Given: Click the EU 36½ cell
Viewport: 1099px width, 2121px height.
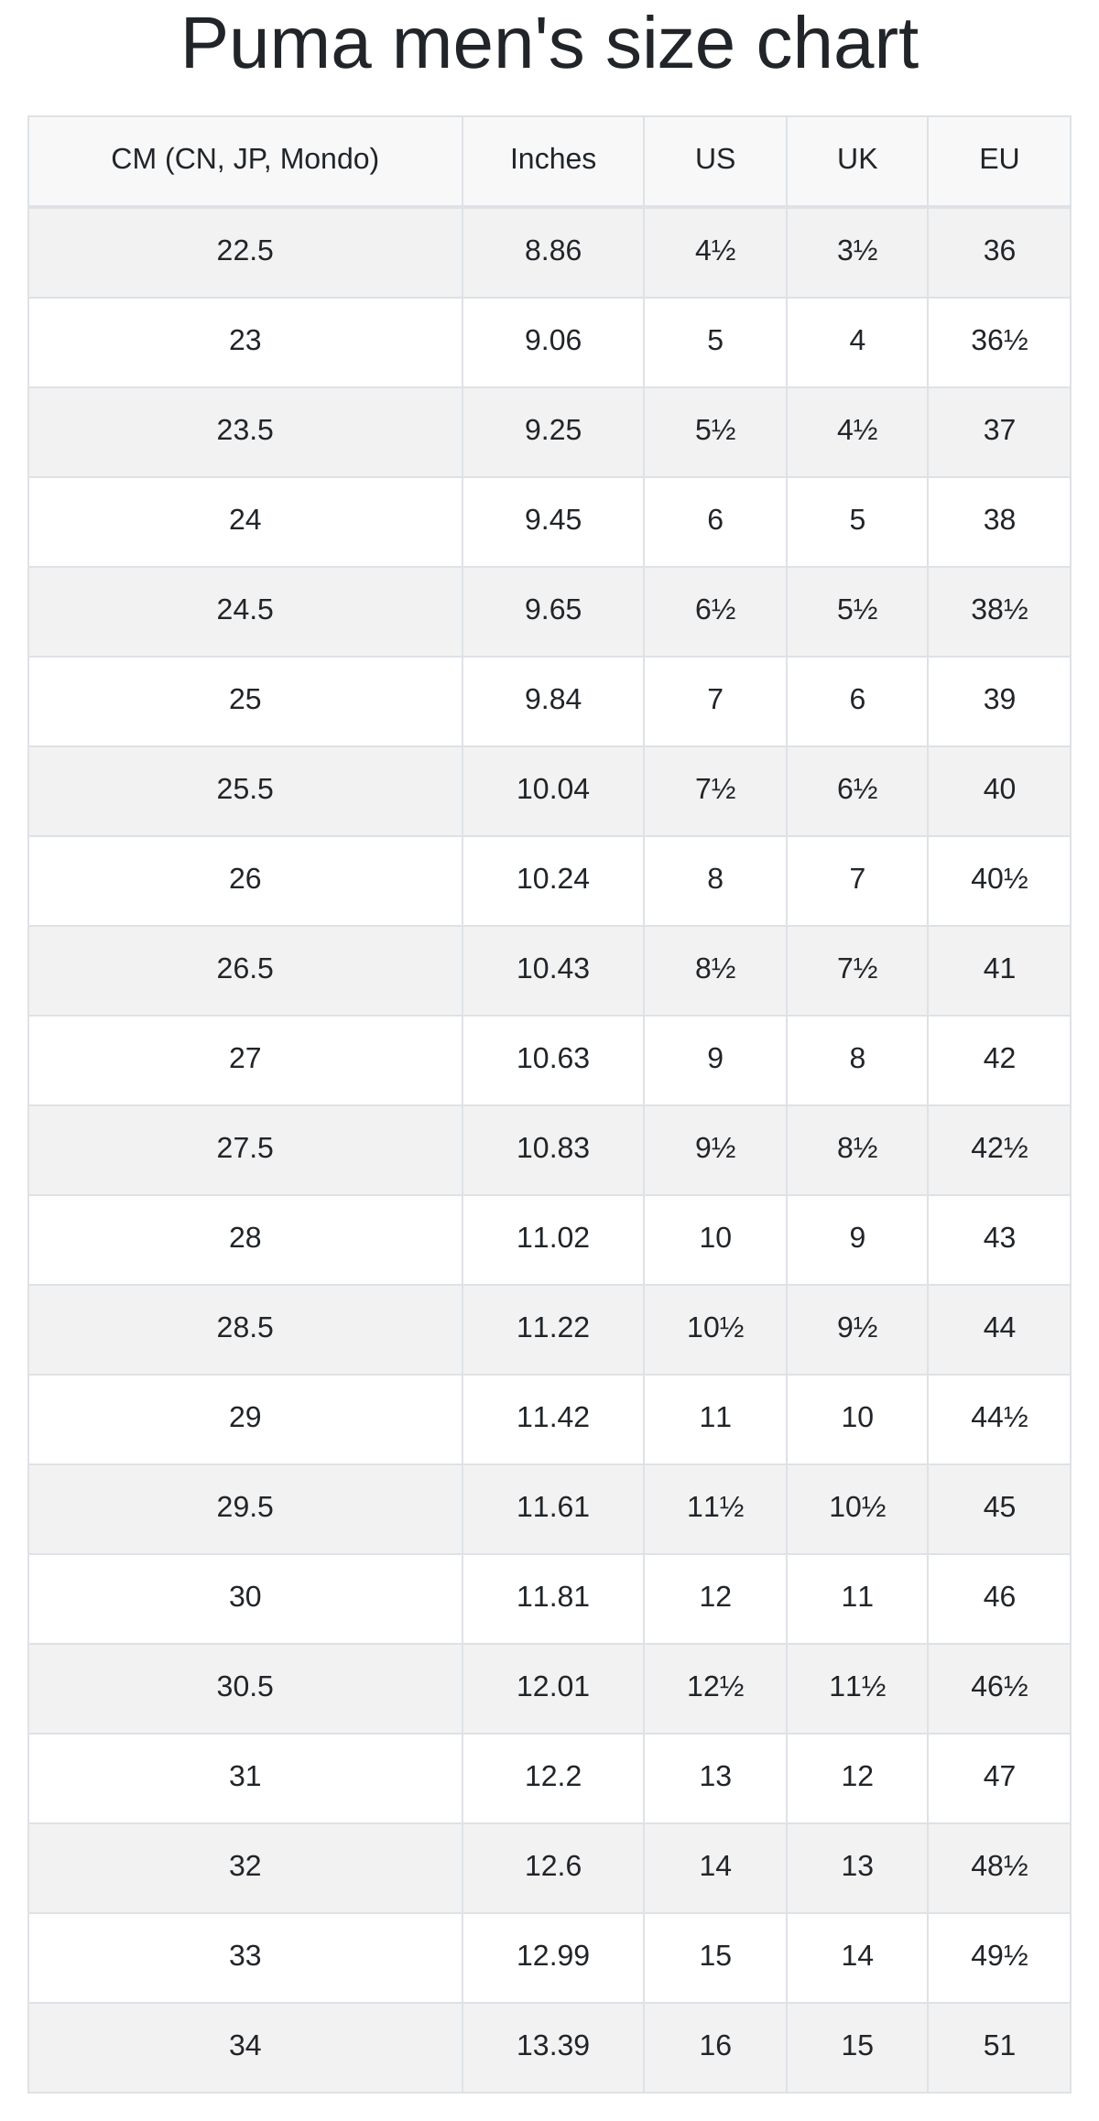Looking at the screenshot, I should click(x=999, y=342).
